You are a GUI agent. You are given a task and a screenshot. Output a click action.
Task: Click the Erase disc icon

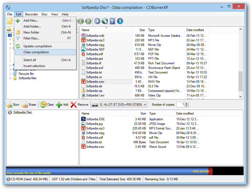click(x=25, y=105)
